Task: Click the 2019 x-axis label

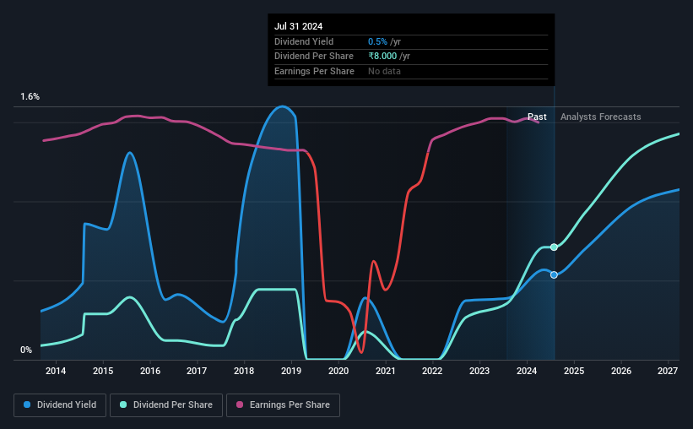Action: (x=291, y=371)
